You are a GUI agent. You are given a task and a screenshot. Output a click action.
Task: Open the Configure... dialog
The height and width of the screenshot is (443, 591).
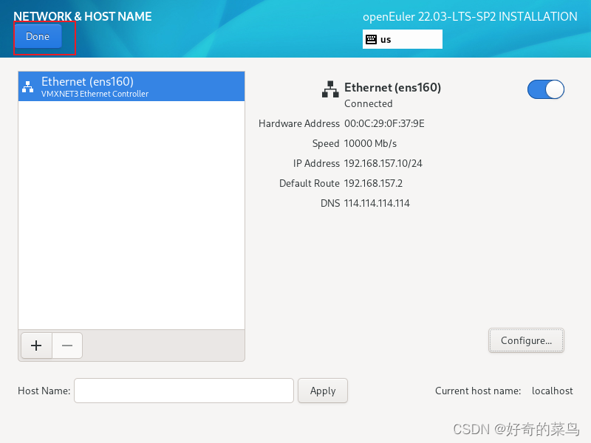[x=526, y=340]
